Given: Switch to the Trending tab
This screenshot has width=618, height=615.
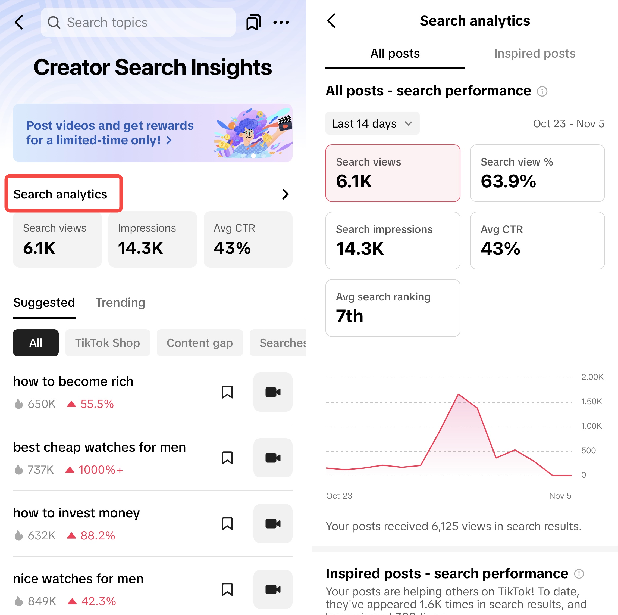Looking at the screenshot, I should tap(120, 303).
